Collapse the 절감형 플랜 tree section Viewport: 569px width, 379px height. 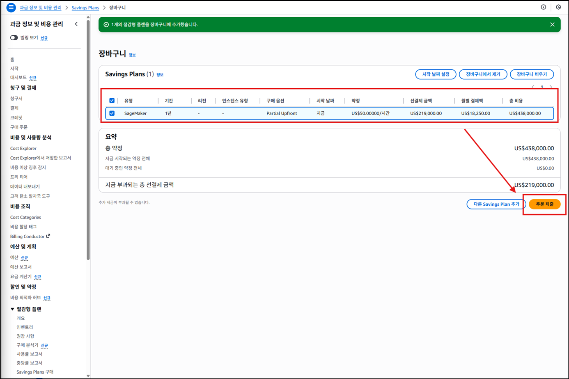click(x=12, y=309)
